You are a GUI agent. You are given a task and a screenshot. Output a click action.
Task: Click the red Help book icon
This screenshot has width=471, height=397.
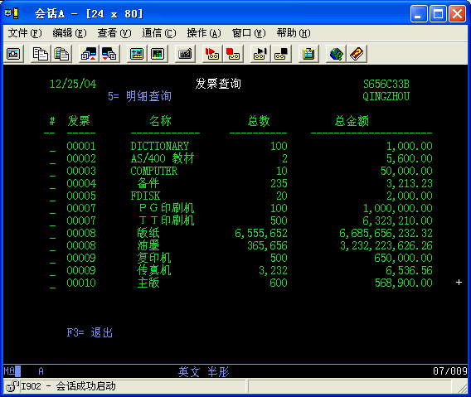[357, 54]
